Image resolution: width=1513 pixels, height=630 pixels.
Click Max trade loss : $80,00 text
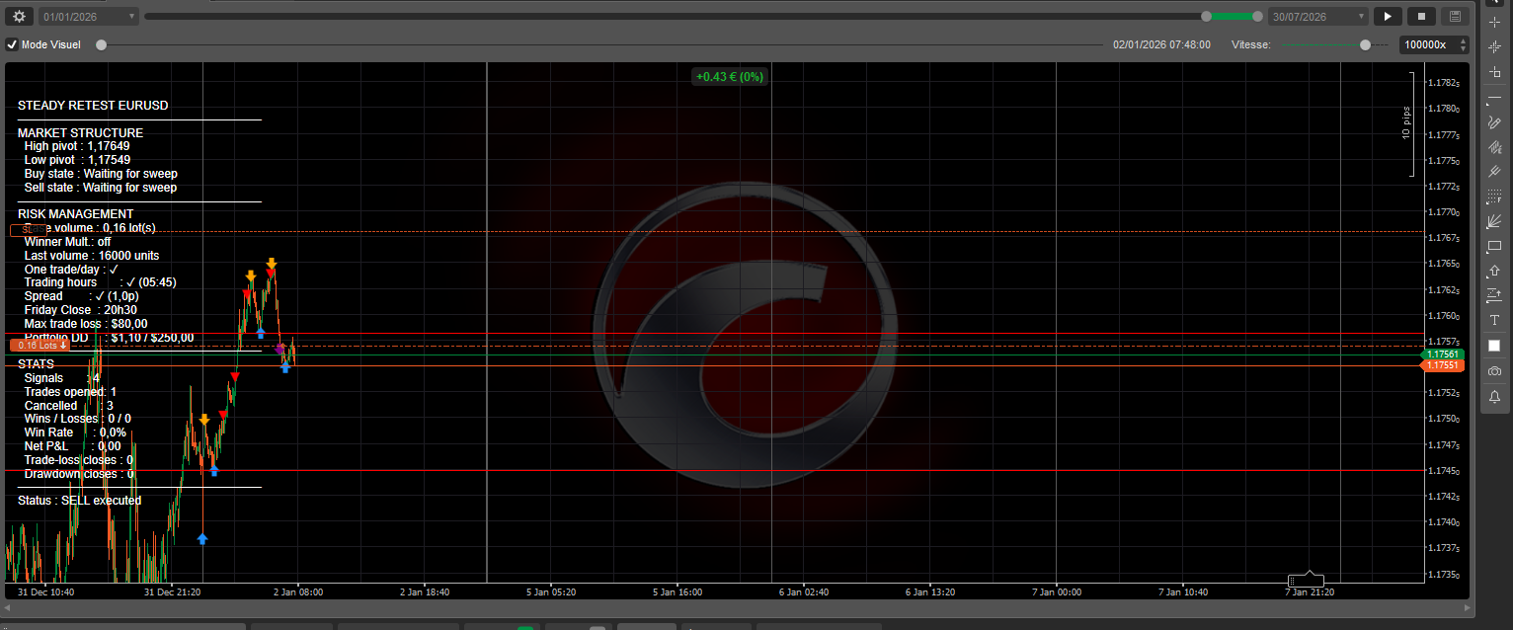[86, 324]
